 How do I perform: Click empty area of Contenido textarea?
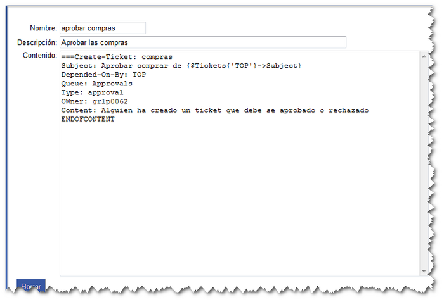(x=239, y=203)
